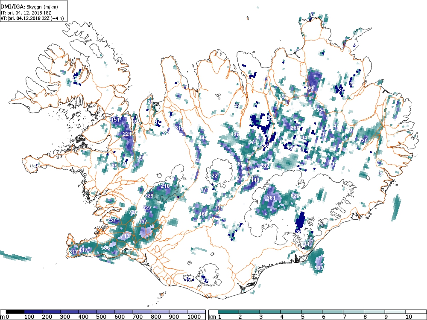This screenshot has height=320, width=427.
Task: Click the '468' visibility value on the map
Action: click(203, 214)
